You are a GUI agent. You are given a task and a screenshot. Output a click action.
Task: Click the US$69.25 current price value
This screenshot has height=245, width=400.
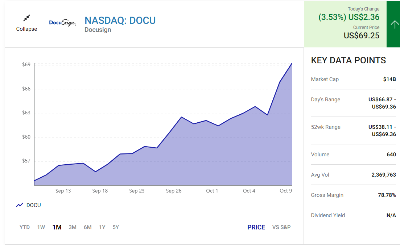[x=362, y=36]
